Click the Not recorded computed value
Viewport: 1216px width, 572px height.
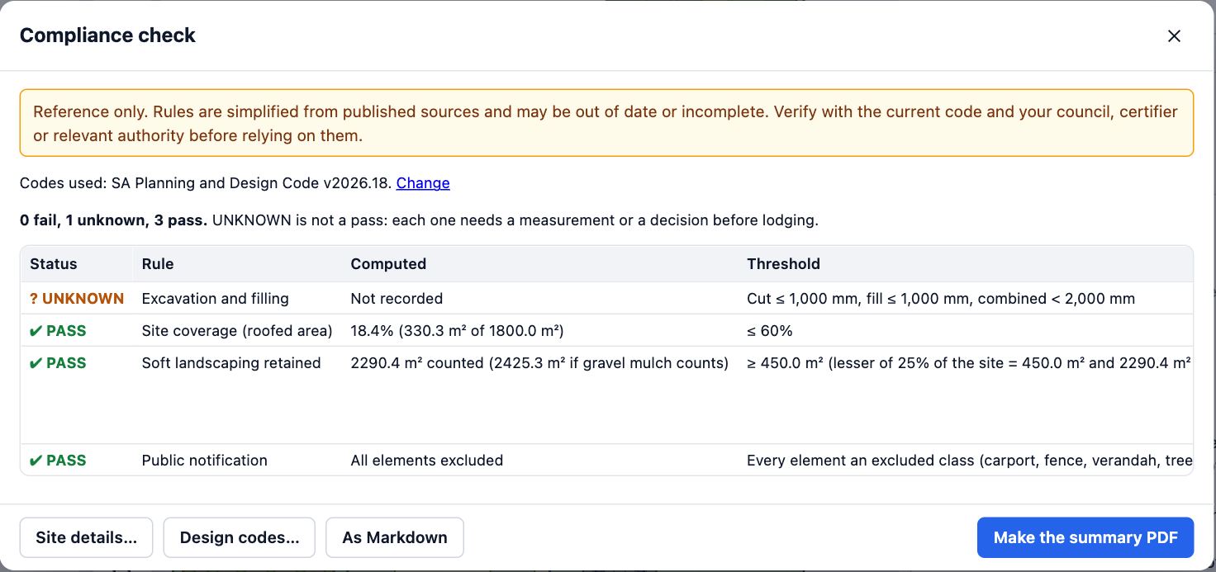[x=397, y=299]
